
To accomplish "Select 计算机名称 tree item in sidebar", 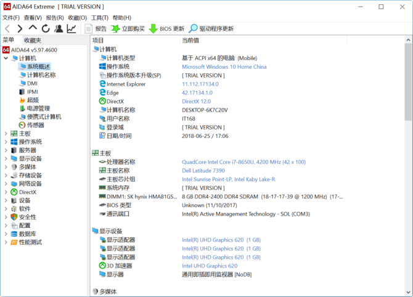I will (x=38, y=75).
